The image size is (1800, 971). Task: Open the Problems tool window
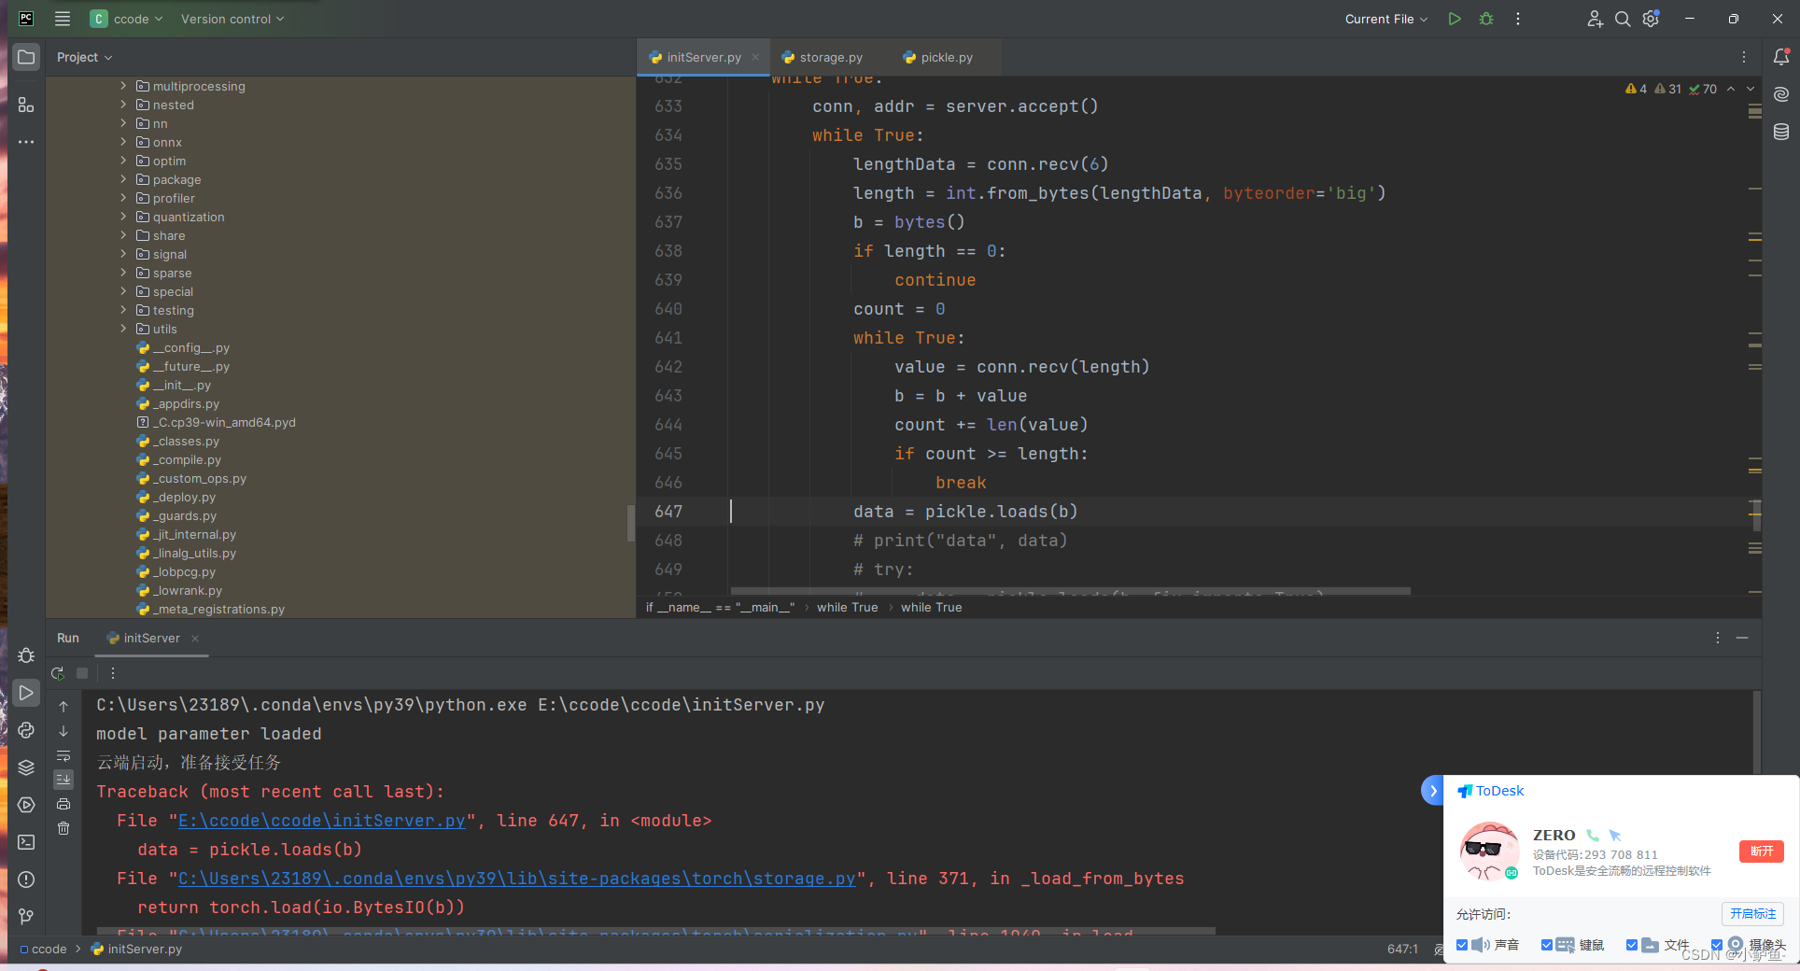(x=26, y=879)
